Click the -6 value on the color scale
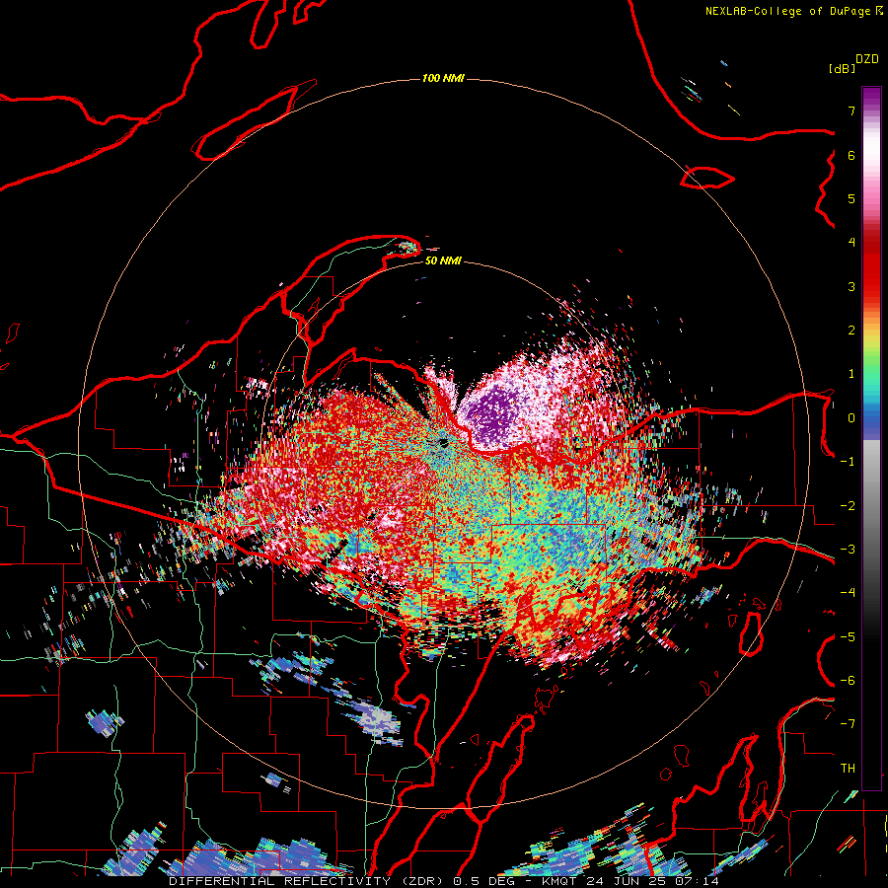Image resolution: width=888 pixels, height=888 pixels. coord(848,681)
